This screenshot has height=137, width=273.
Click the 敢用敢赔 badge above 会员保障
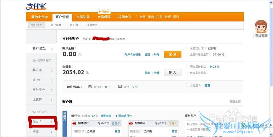(104, 12)
